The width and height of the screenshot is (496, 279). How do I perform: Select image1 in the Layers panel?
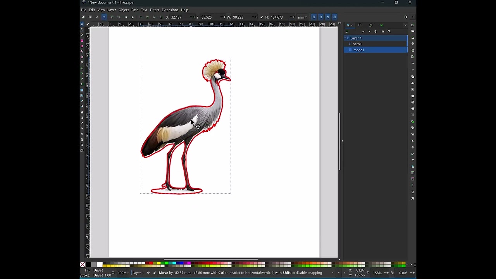tap(375, 50)
